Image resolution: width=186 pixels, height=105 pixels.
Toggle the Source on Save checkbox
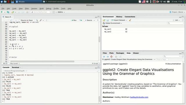tap(20, 20)
